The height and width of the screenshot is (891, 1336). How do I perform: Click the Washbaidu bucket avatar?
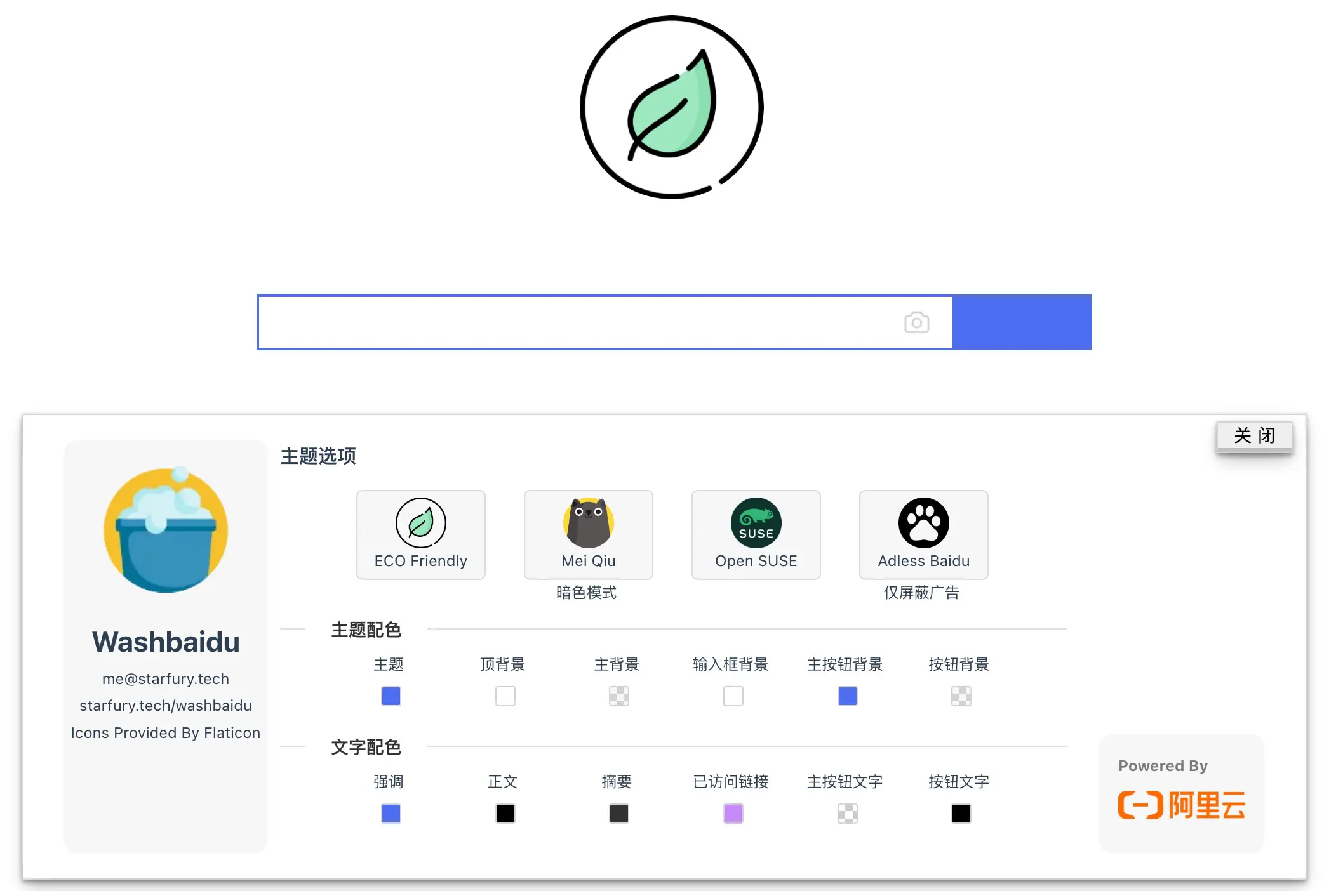pos(166,531)
